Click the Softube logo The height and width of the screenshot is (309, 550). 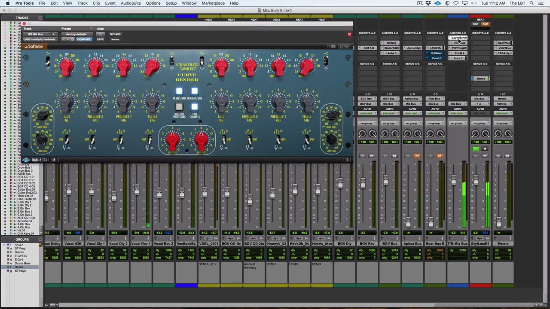point(34,46)
